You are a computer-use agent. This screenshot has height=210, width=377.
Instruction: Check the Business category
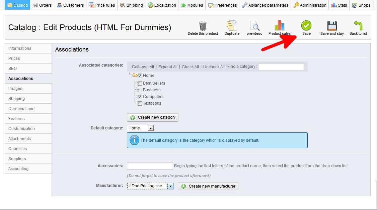[x=140, y=90]
